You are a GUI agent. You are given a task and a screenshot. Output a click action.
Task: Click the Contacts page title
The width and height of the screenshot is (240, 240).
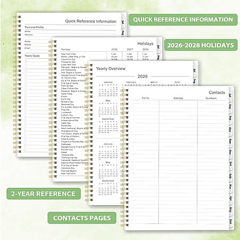[217, 92]
